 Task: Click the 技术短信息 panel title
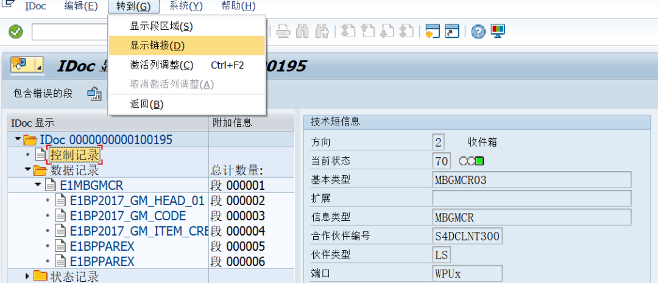pyautogui.click(x=334, y=122)
